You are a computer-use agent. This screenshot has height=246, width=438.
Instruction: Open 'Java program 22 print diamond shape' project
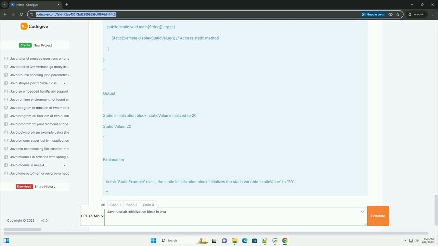[x=39, y=124]
